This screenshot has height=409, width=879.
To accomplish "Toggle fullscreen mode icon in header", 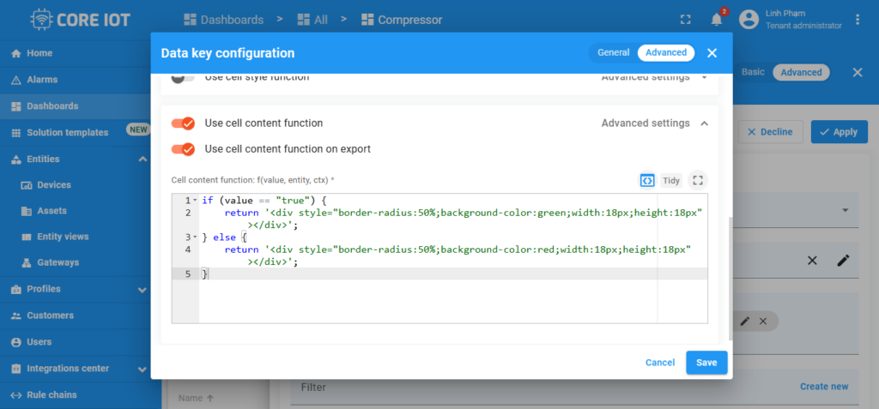I will click(x=685, y=20).
